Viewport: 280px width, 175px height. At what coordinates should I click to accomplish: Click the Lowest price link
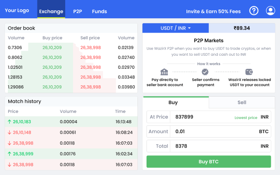pyautogui.click(x=246, y=118)
